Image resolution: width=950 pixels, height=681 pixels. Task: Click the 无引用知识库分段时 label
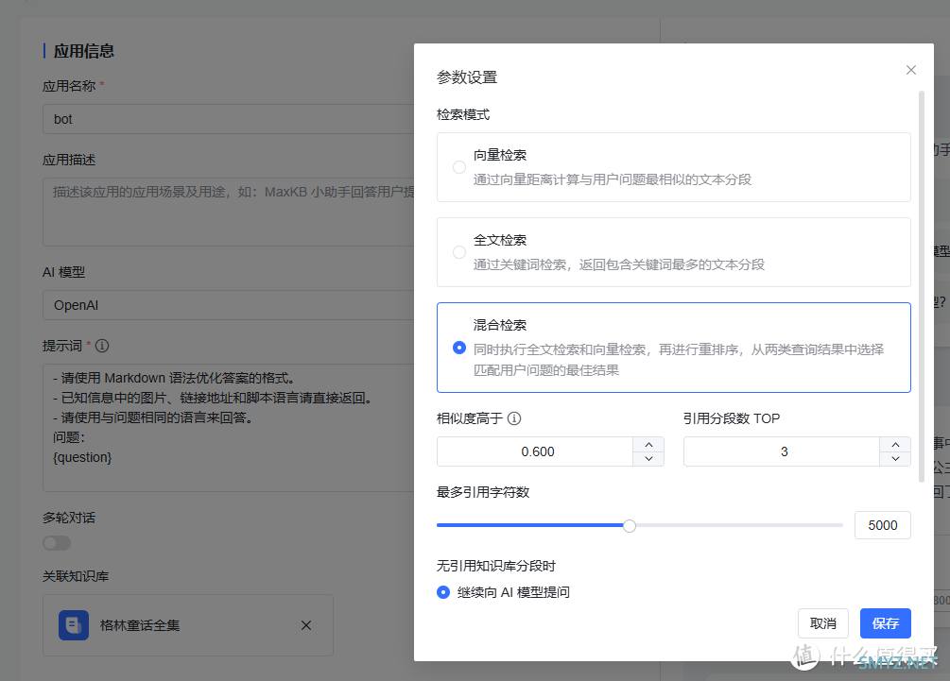(496, 566)
